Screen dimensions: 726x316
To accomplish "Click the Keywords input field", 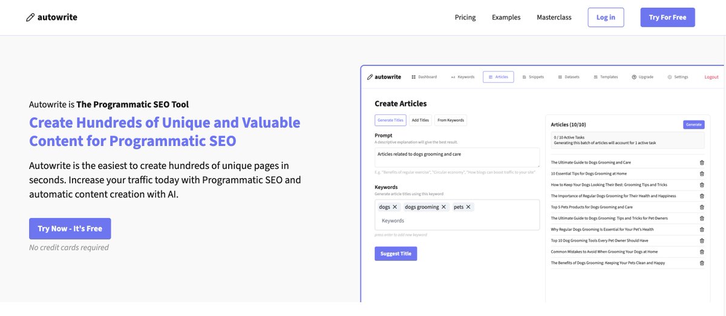I will (457, 221).
